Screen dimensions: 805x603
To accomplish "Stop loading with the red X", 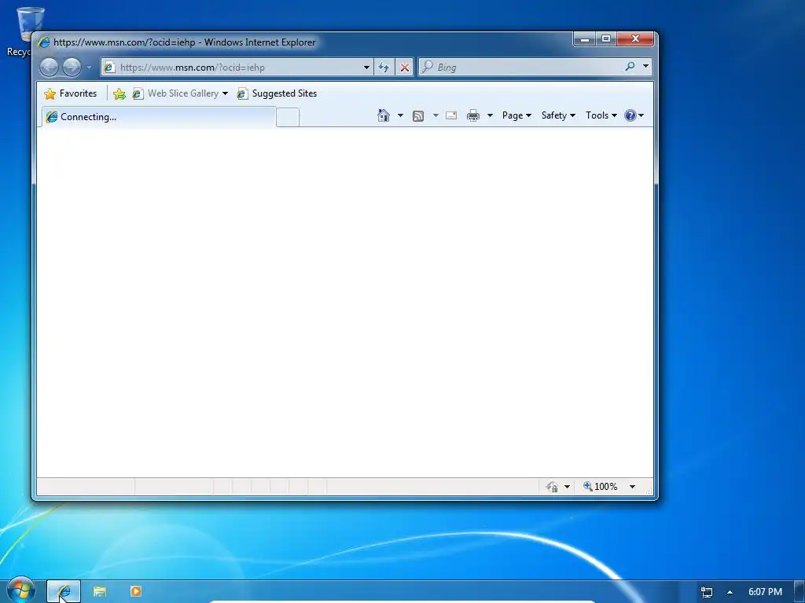I will (x=405, y=68).
